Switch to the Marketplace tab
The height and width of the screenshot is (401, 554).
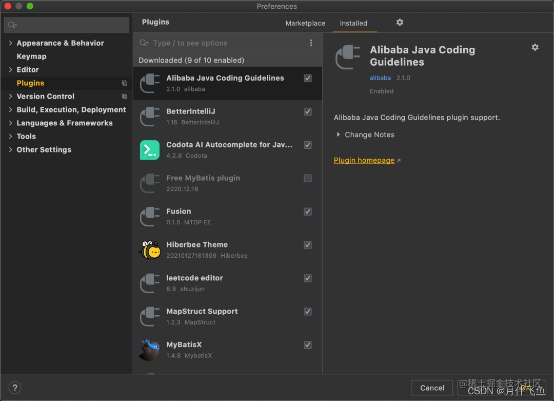click(305, 23)
